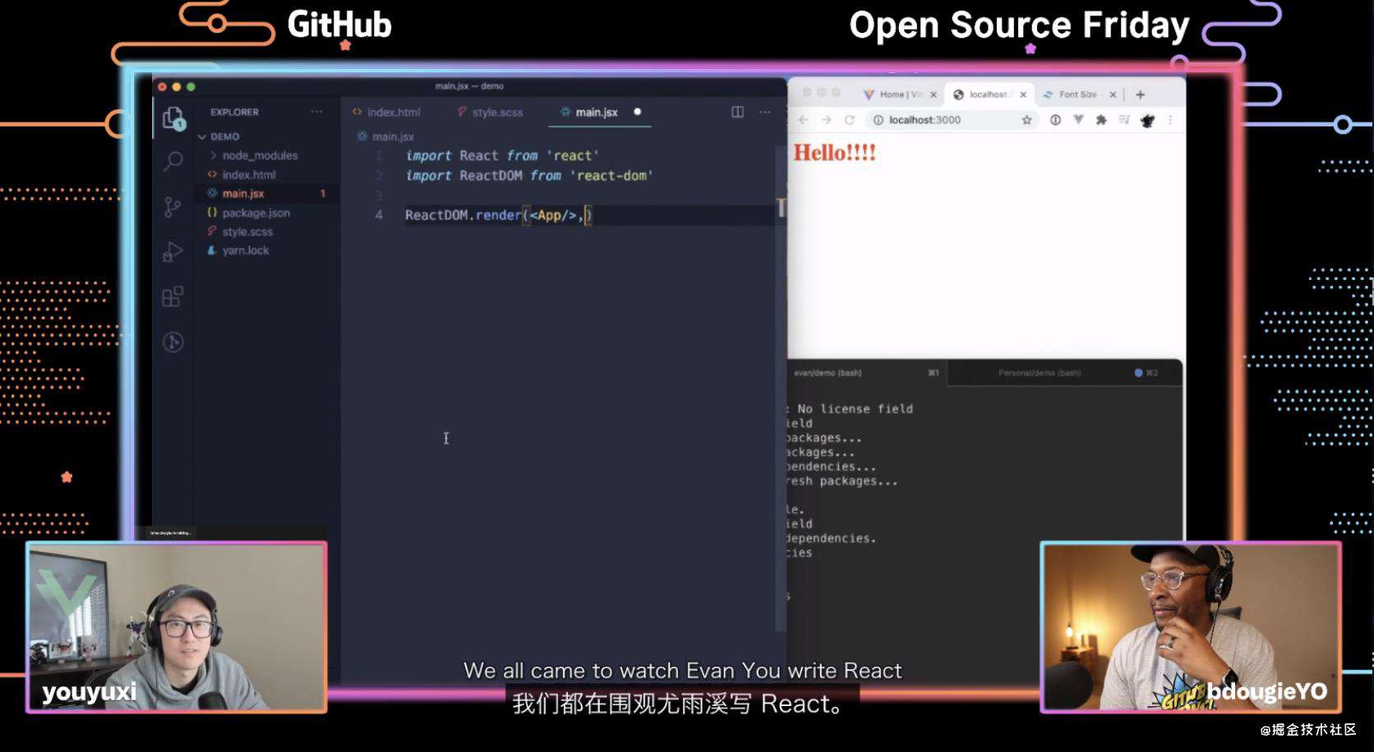Bookmark this page with the star icon

[1026, 120]
